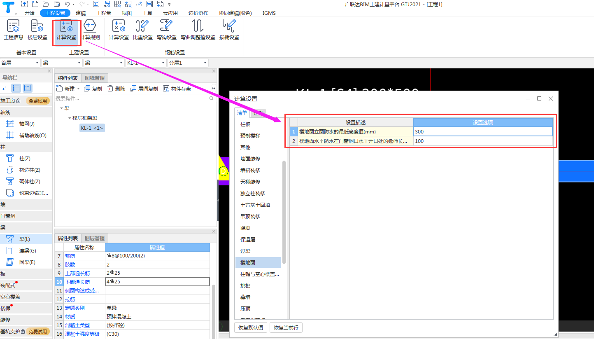Click the sigma summary calculation icon
The image size is (594, 339).
[x=96, y=4]
